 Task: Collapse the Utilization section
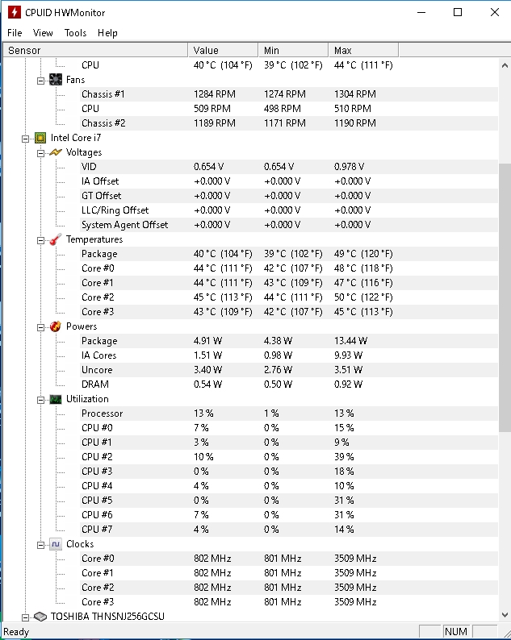40,399
